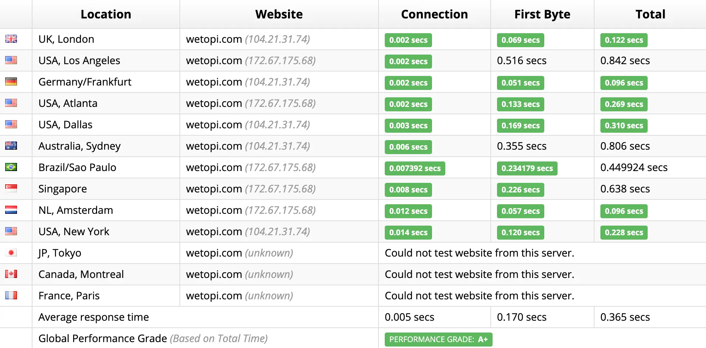Click the Paris 'Could not test website' message
This screenshot has height=348, width=706.
tap(480, 296)
